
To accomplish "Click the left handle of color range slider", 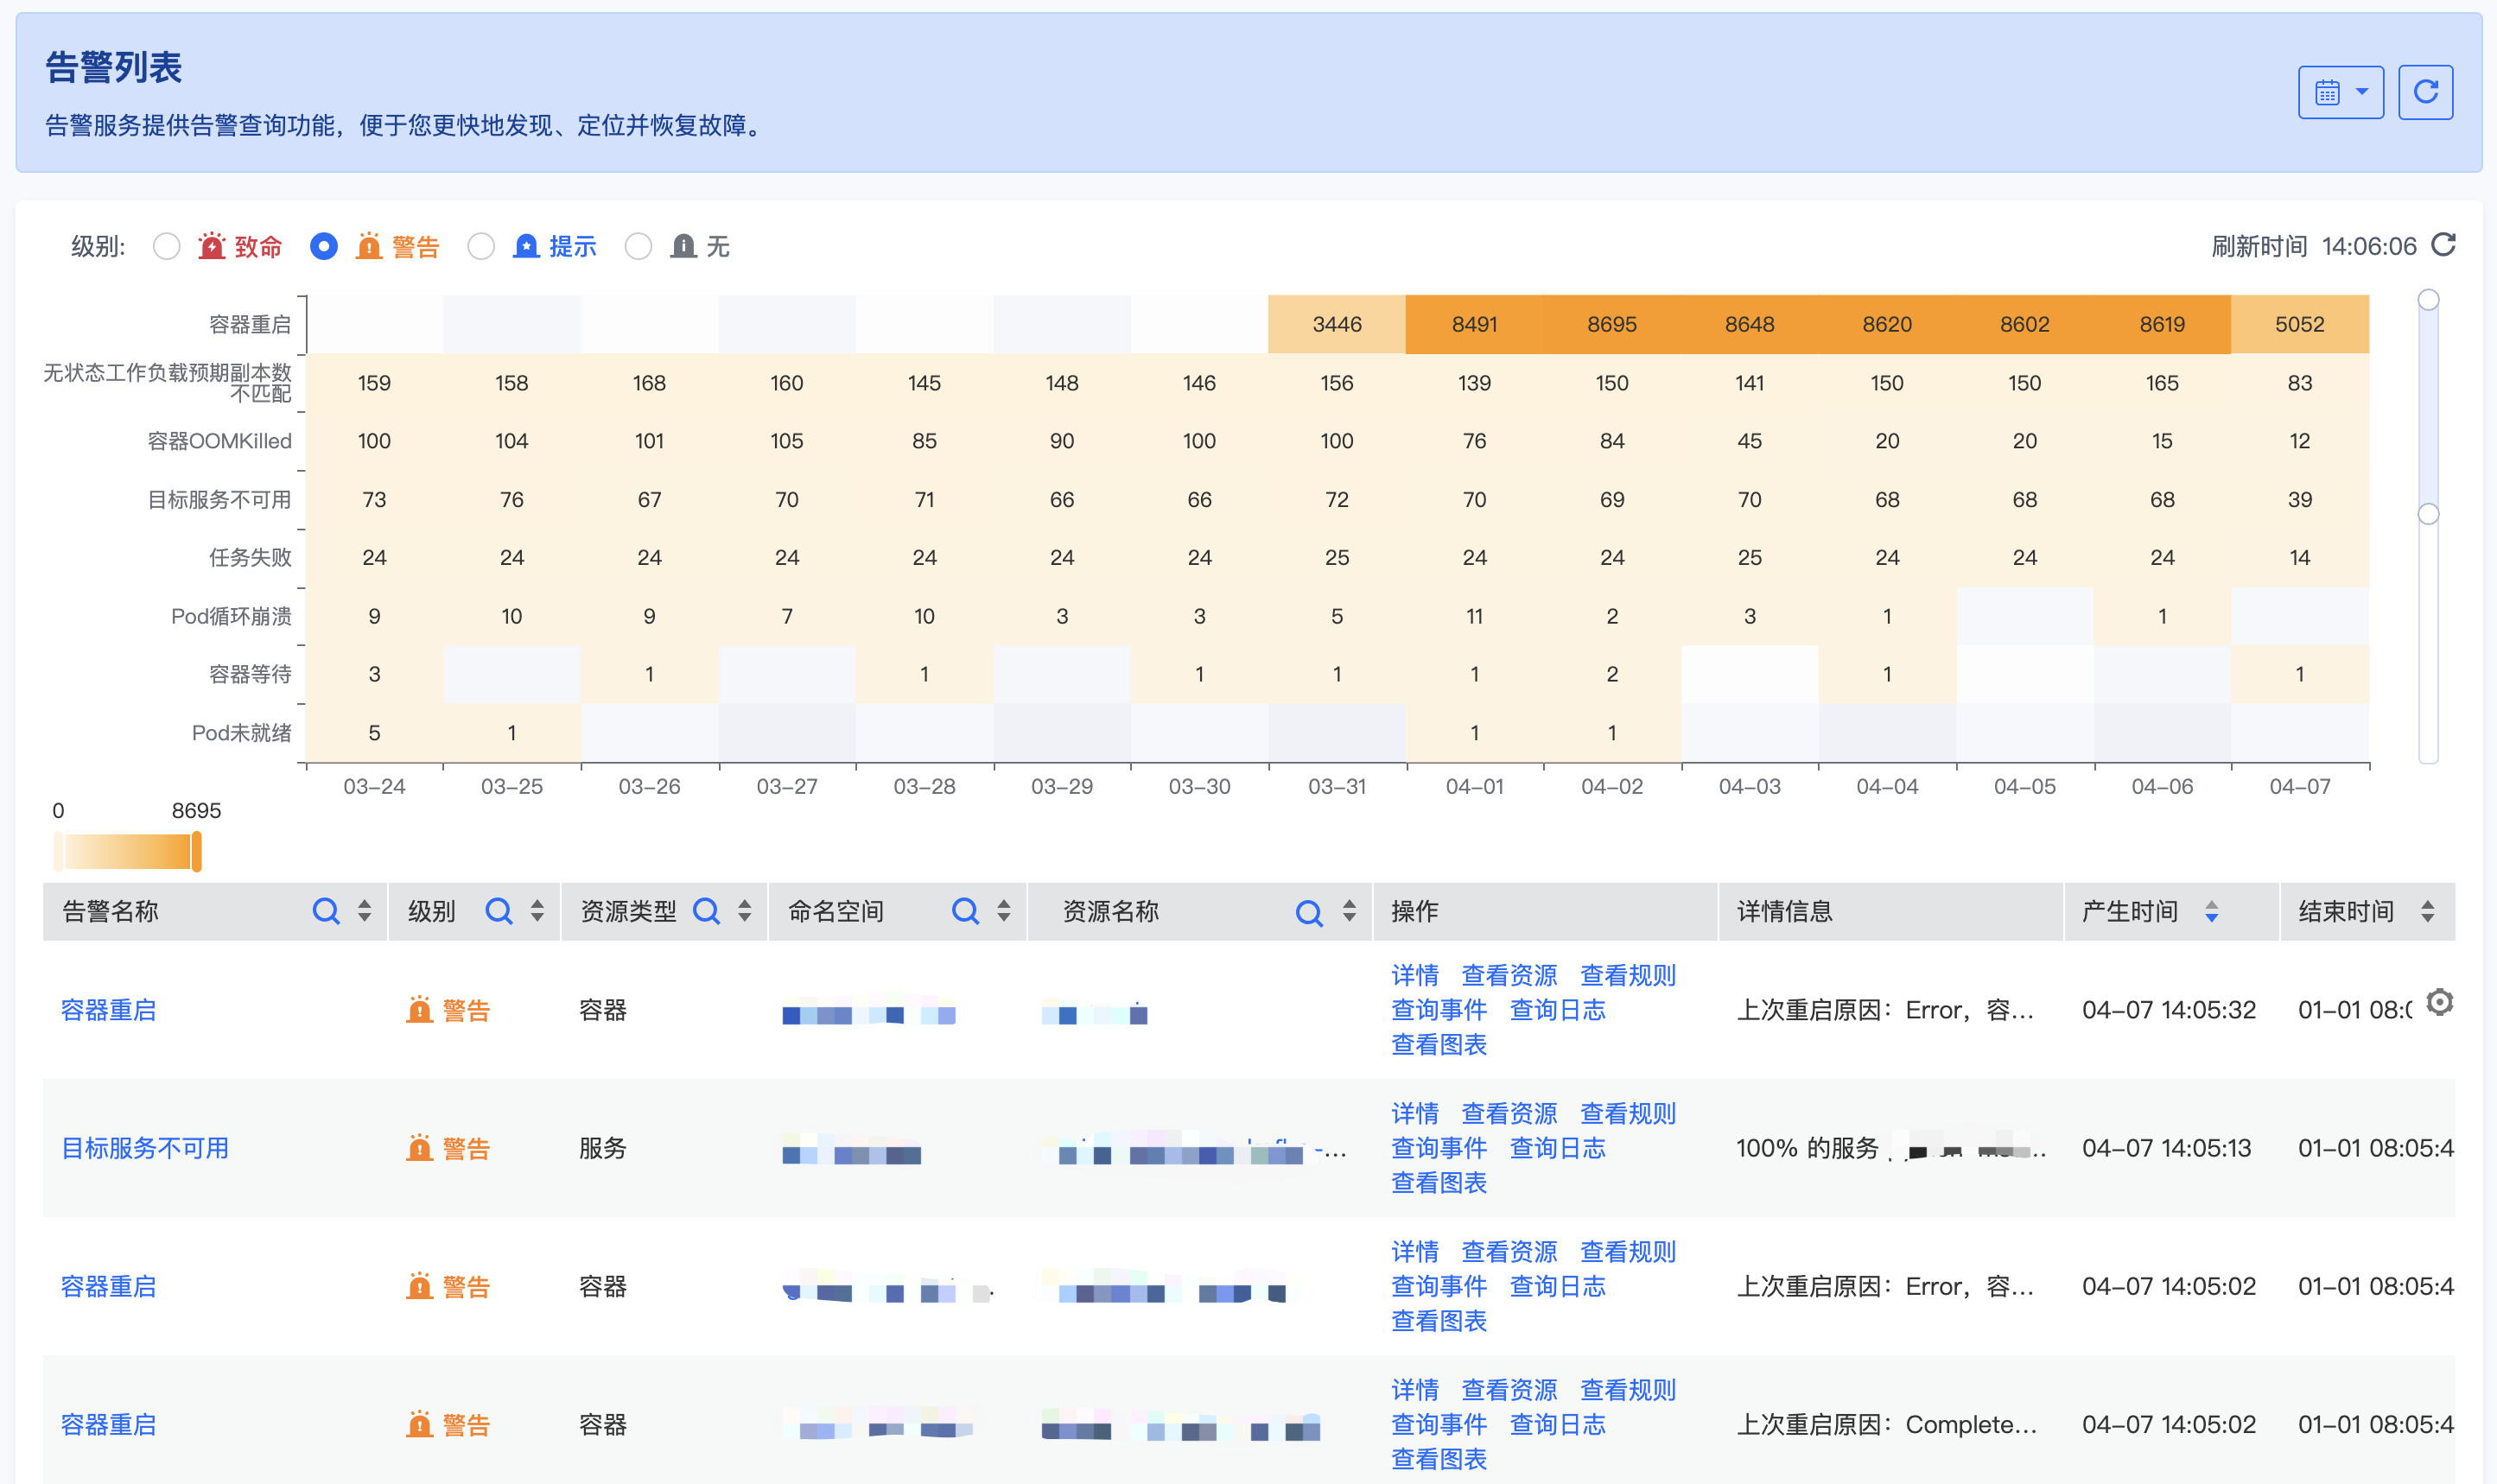I will [x=58, y=852].
